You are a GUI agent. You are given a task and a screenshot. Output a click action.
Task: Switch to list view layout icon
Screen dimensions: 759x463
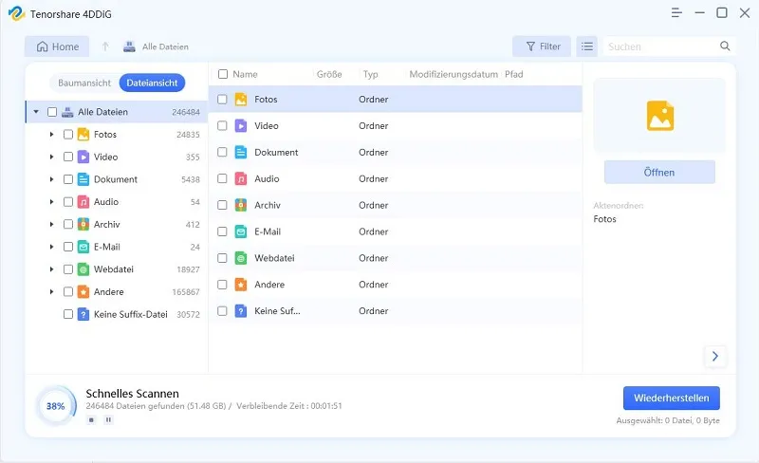(587, 46)
